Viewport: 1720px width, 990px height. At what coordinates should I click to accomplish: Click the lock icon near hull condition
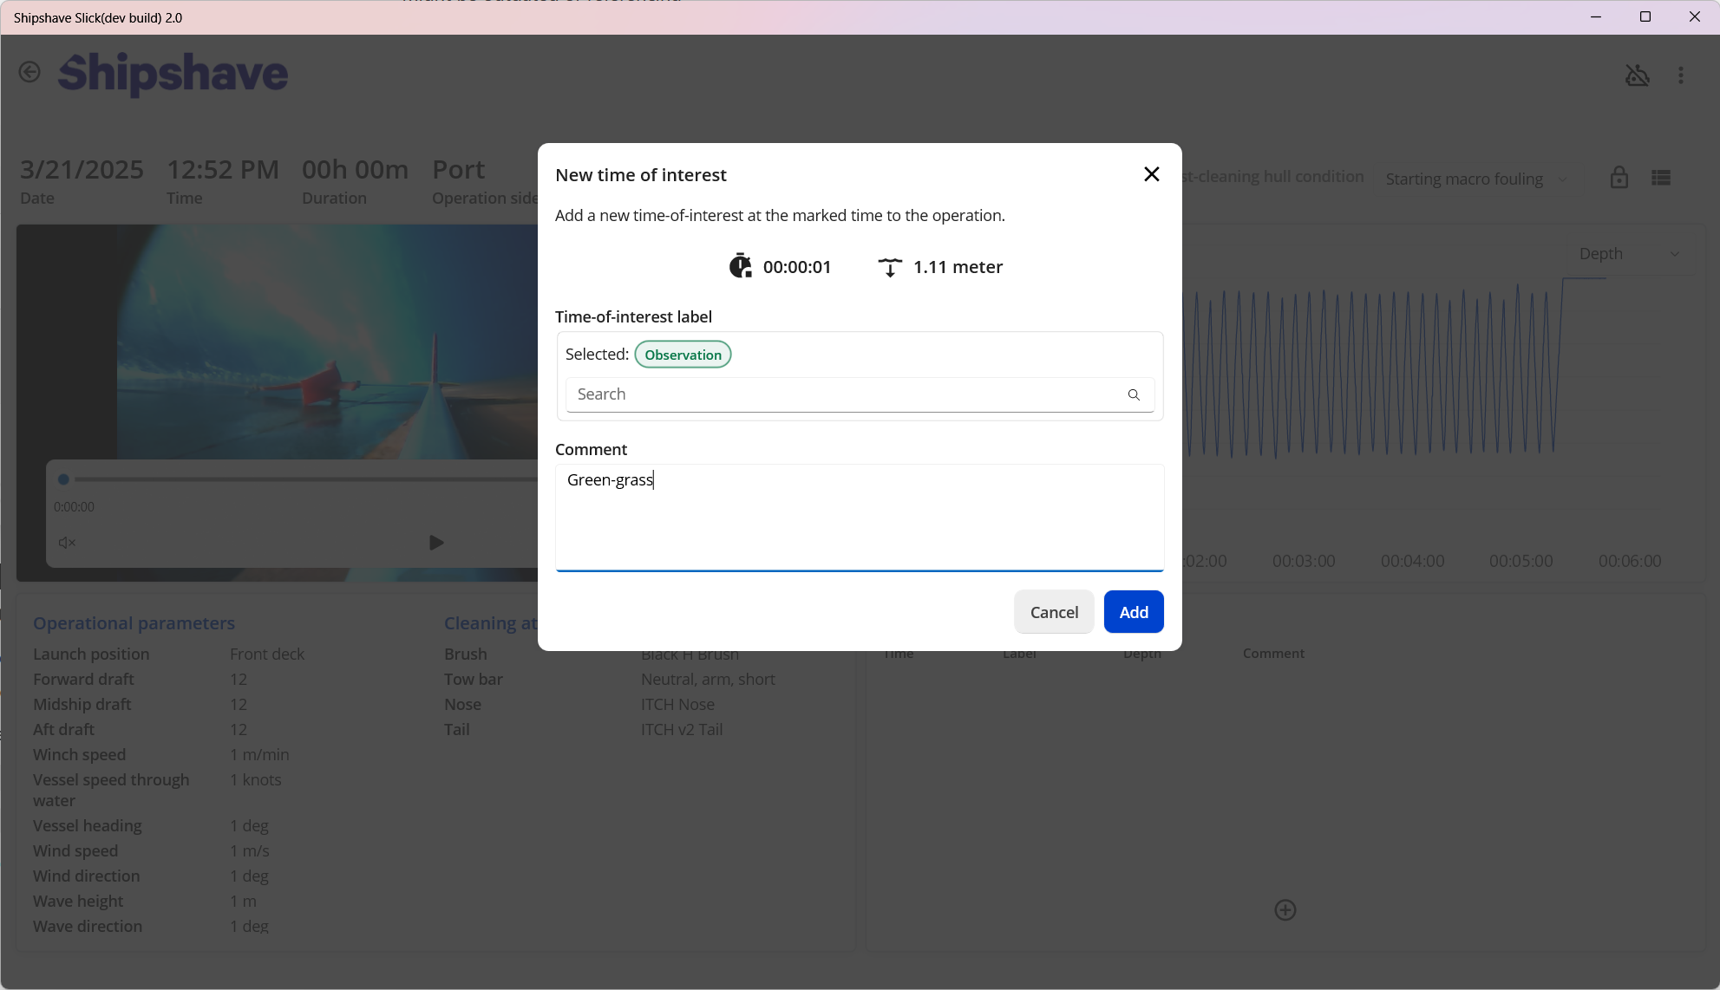click(1619, 178)
